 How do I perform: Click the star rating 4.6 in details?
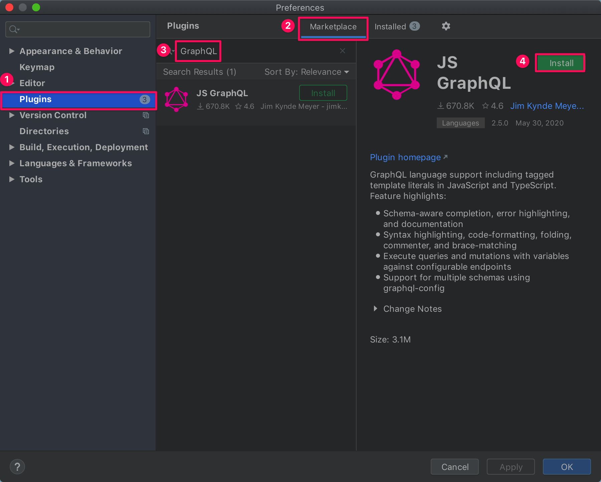pyautogui.click(x=493, y=106)
